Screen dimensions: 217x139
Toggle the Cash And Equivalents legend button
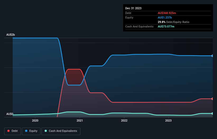coord(61,131)
